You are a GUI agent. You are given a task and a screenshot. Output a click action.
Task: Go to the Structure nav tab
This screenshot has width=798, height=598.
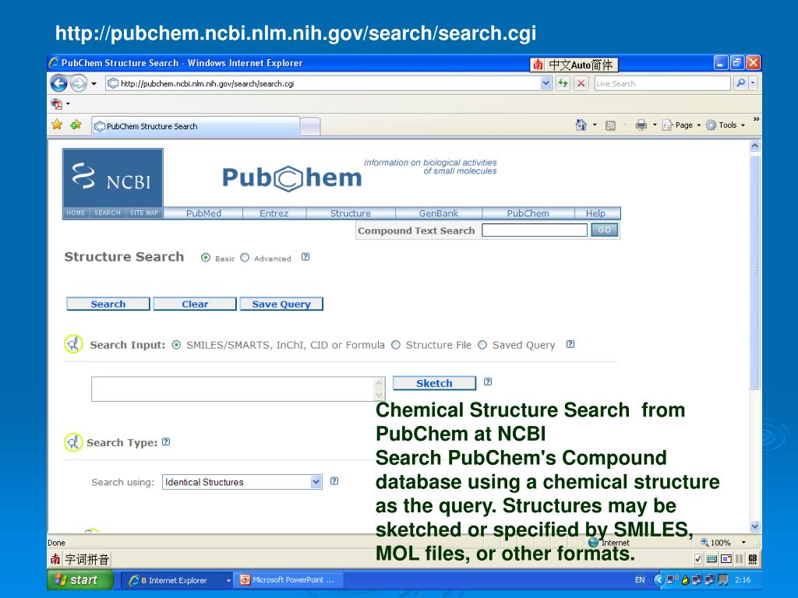point(350,213)
